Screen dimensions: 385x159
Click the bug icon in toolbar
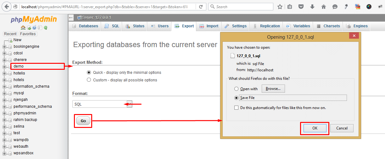pos(380,7)
